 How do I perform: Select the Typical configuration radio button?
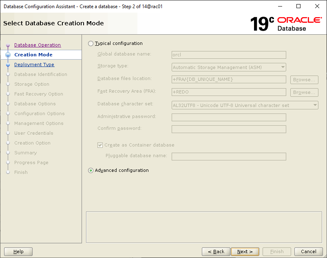coord(91,43)
